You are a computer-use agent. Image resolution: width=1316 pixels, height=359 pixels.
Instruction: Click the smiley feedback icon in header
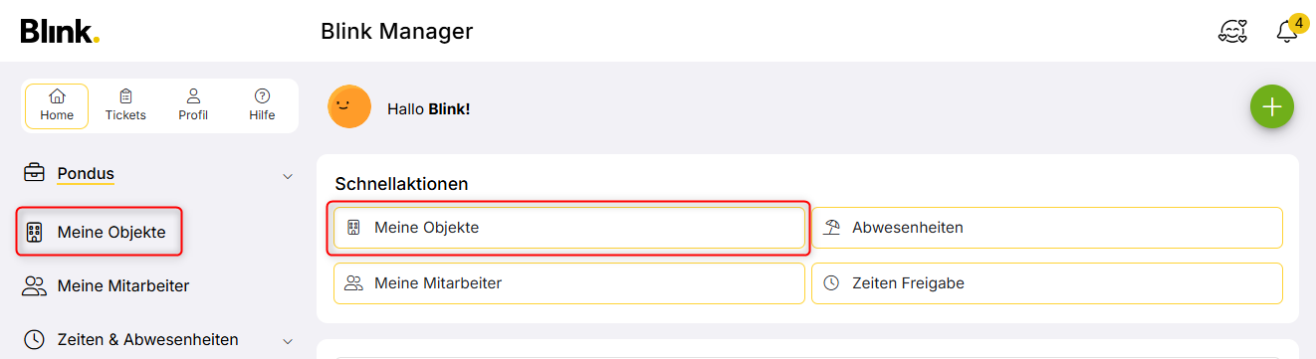coord(1232,32)
